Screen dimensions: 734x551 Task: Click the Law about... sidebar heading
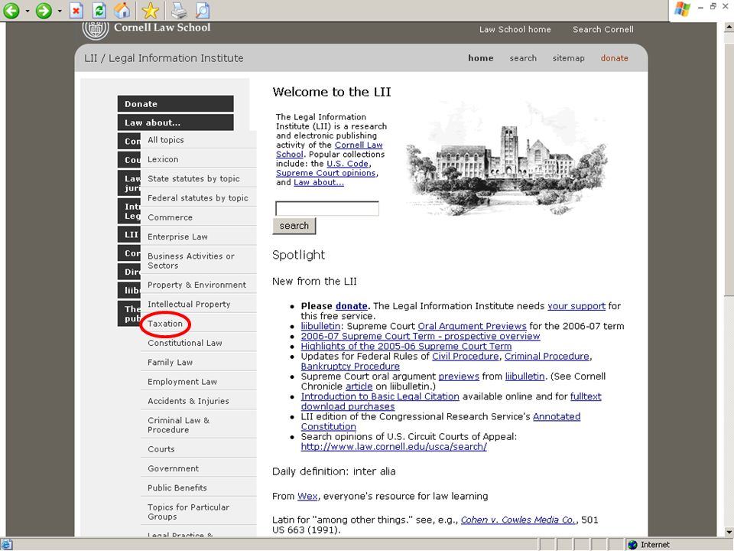point(176,122)
